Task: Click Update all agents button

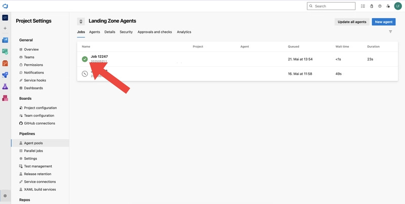Action: pyautogui.click(x=352, y=22)
